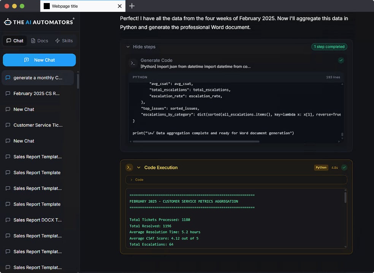This screenshot has width=374, height=273.
Task: Open a new browser tab with plus icon
Action: [132, 6]
